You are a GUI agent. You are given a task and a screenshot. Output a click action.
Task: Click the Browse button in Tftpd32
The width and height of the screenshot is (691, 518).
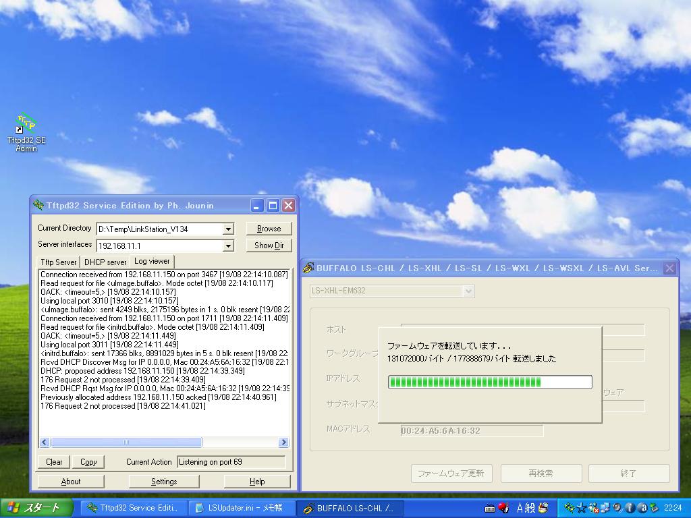click(269, 229)
